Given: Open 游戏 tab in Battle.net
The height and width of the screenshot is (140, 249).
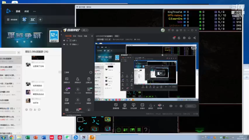Looking at the screenshot, I should coord(18,11).
